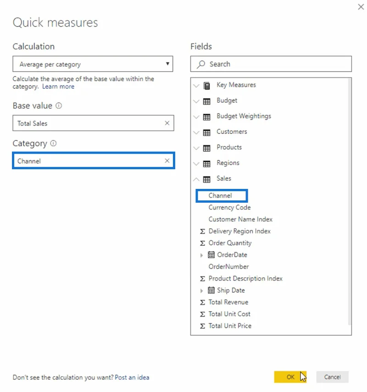The height and width of the screenshot is (392, 367).
Task: Click the sigma icon beside Order Quantity
Action: 202,243
